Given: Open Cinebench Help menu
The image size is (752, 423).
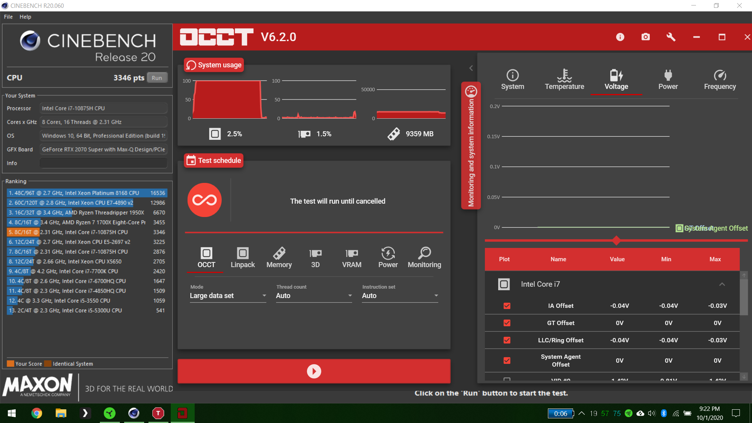Looking at the screenshot, I should pyautogui.click(x=25, y=17).
